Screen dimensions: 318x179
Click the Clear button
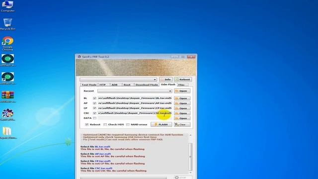(182, 124)
